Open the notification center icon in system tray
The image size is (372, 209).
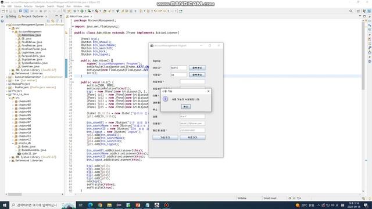pos(366,205)
